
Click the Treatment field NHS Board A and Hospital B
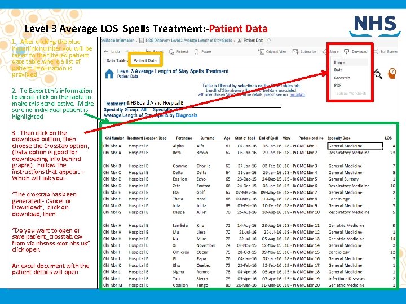coord(204,103)
